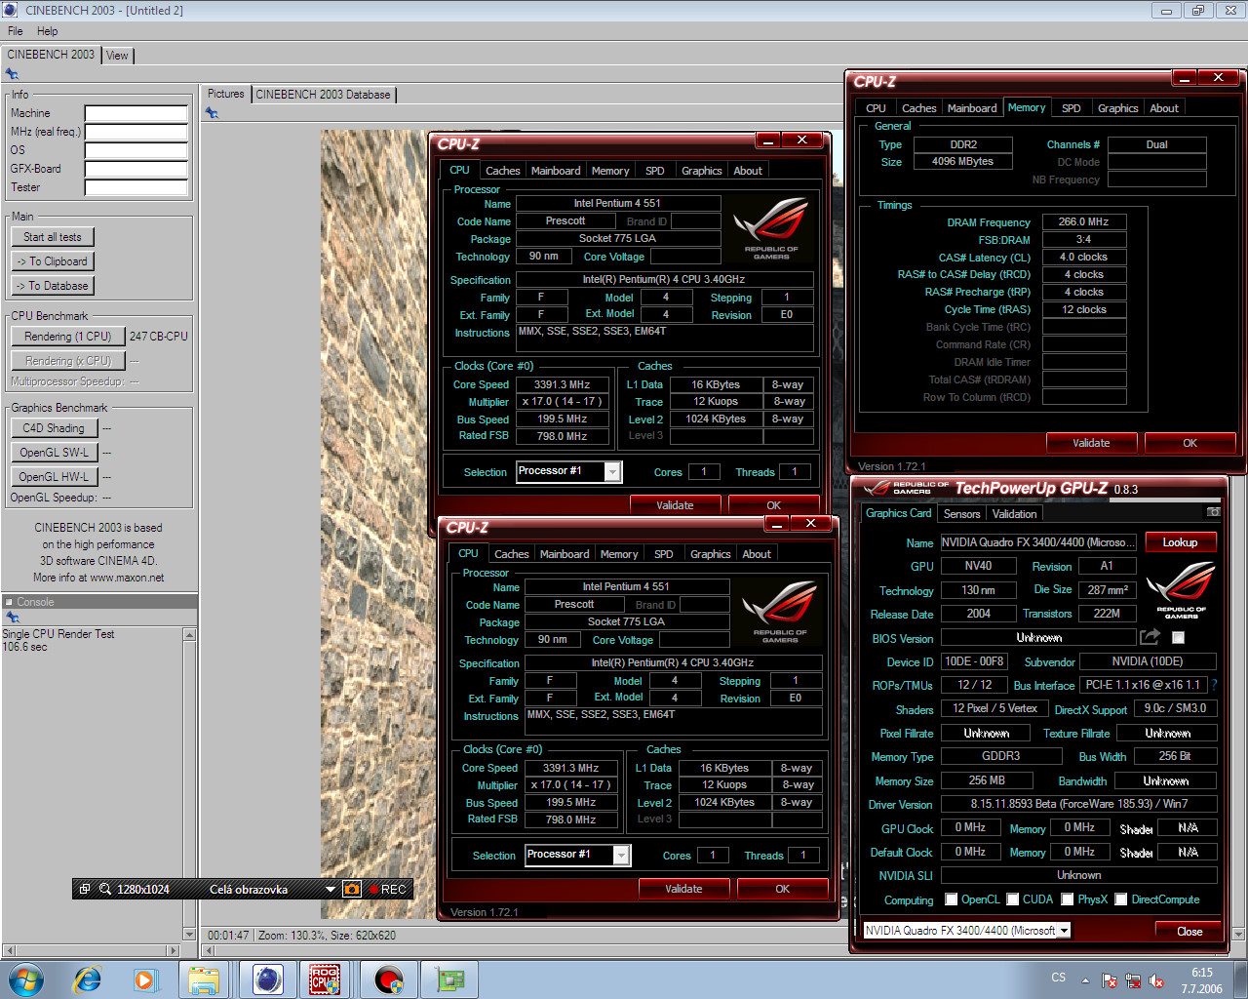Image resolution: width=1248 pixels, height=999 pixels.
Task: Click the C4D Shading button
Action: [x=54, y=428]
